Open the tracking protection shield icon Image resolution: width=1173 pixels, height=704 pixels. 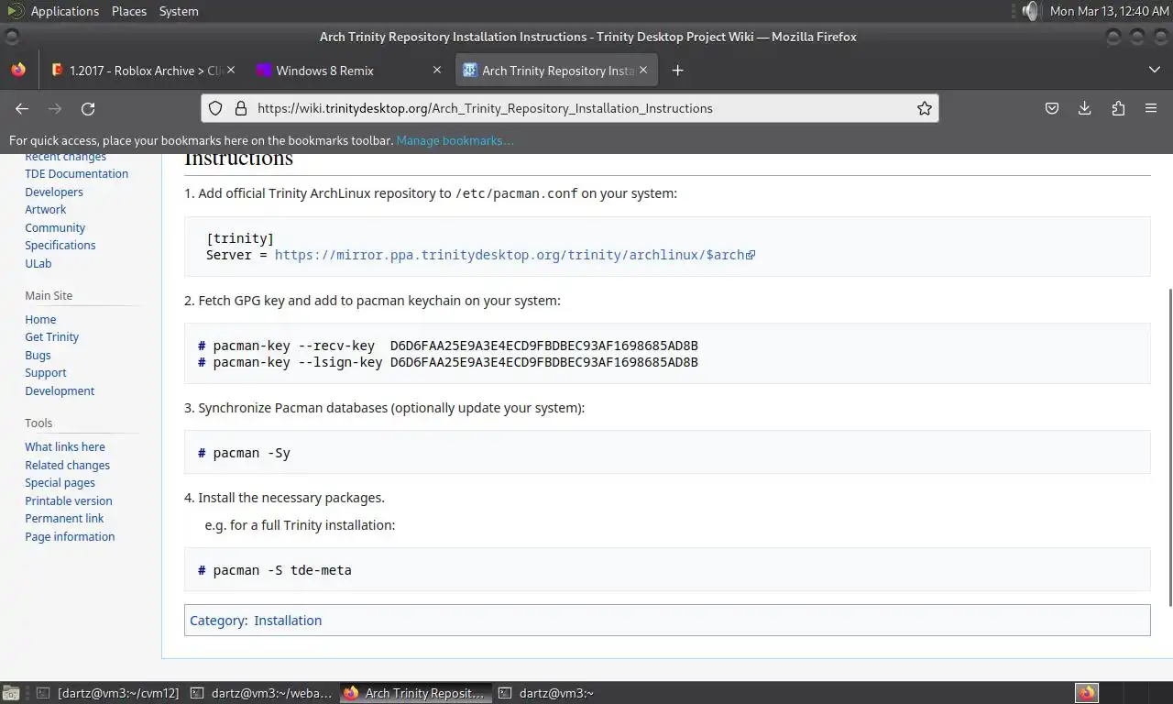(x=215, y=108)
